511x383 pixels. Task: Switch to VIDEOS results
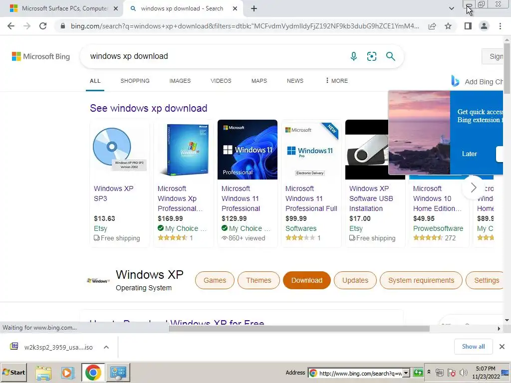[221, 81]
